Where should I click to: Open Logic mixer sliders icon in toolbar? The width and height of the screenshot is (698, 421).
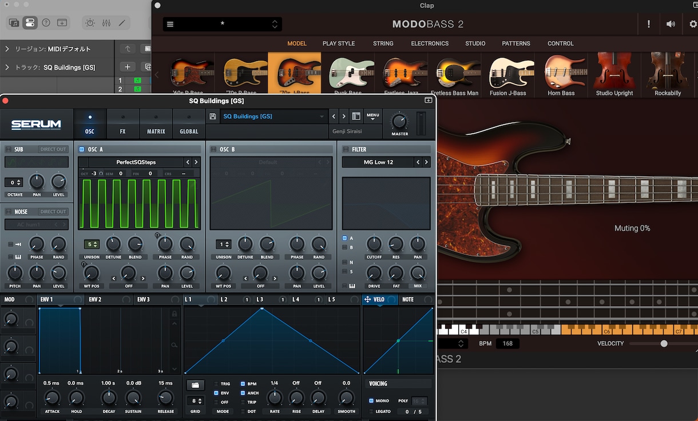(106, 23)
